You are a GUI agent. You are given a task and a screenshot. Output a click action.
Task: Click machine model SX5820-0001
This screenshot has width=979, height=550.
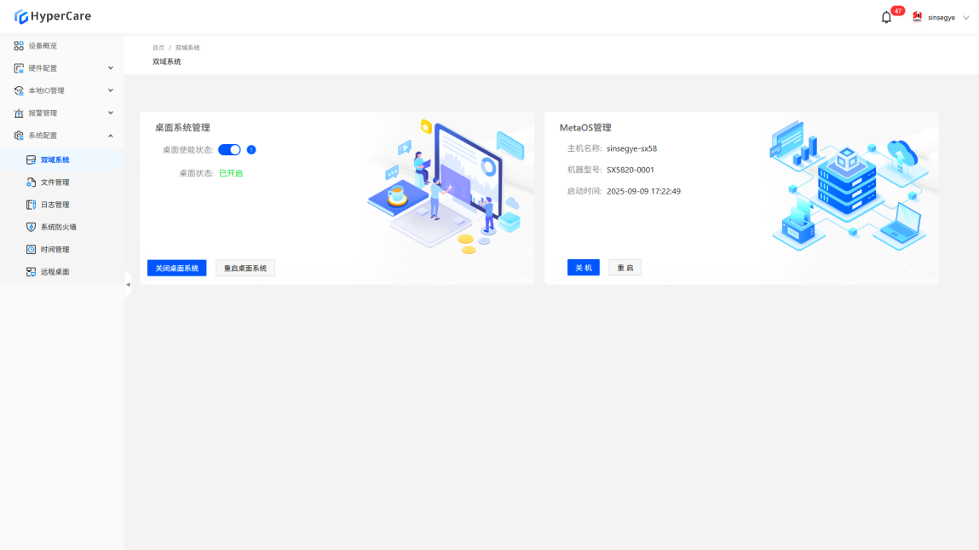[x=630, y=170]
